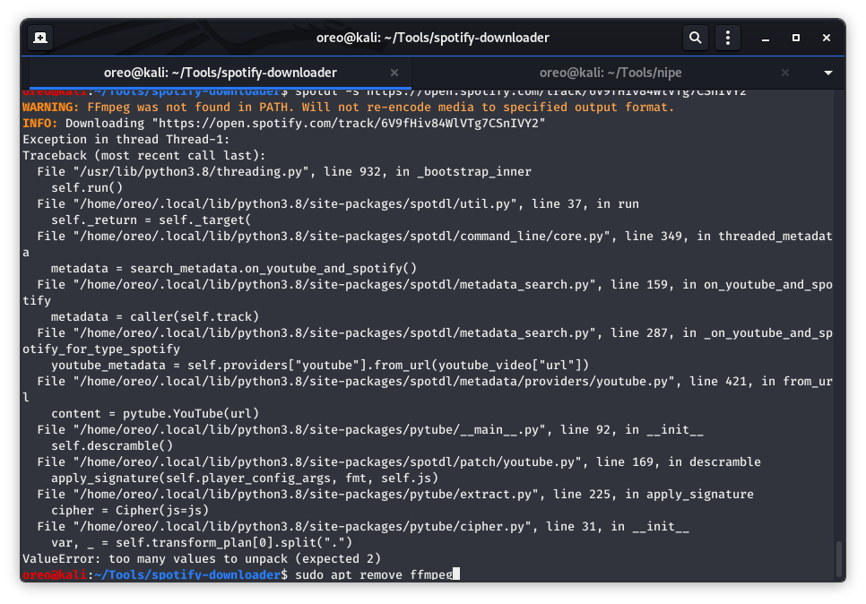Click the threading.py file path line
This screenshot has height=604, width=866.
point(284,172)
